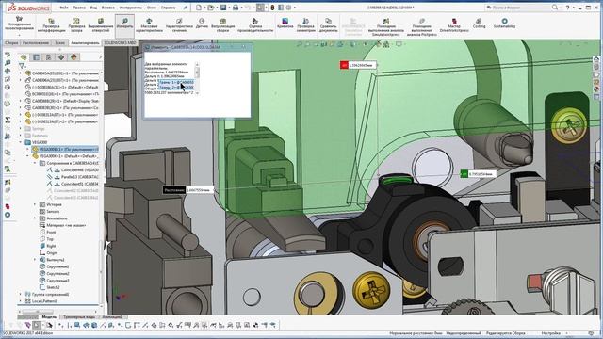Open the Файл menu
Screen dimensions: 603x339
[64, 8]
